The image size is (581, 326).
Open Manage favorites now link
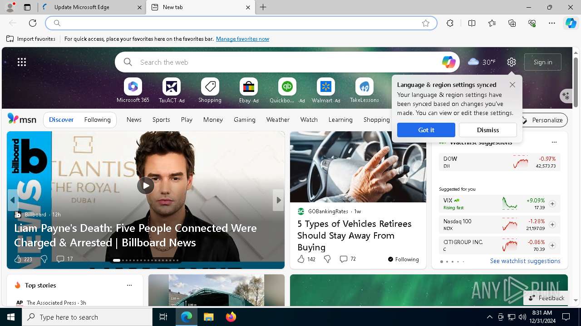pyautogui.click(x=242, y=39)
